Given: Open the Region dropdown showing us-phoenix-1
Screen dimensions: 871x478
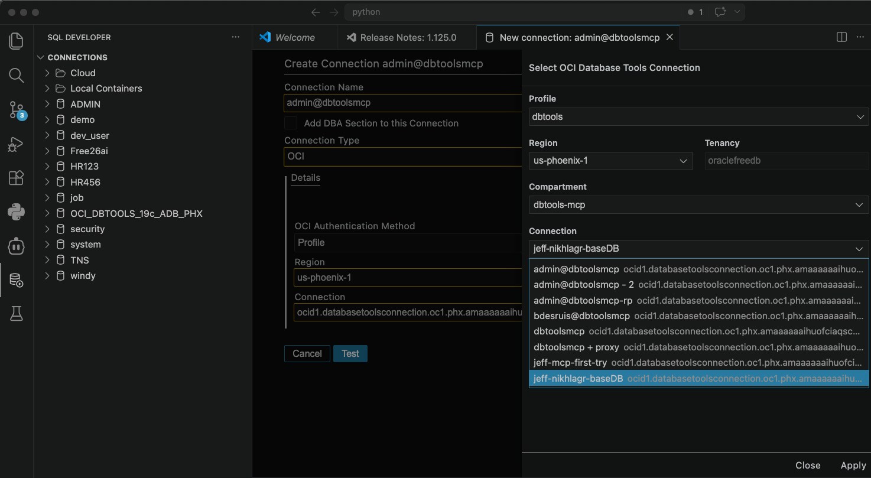Looking at the screenshot, I should click(x=611, y=161).
